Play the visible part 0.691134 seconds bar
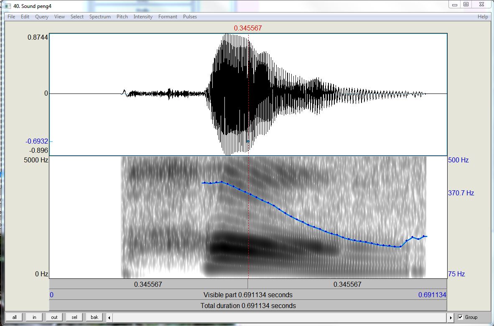 (x=248, y=295)
